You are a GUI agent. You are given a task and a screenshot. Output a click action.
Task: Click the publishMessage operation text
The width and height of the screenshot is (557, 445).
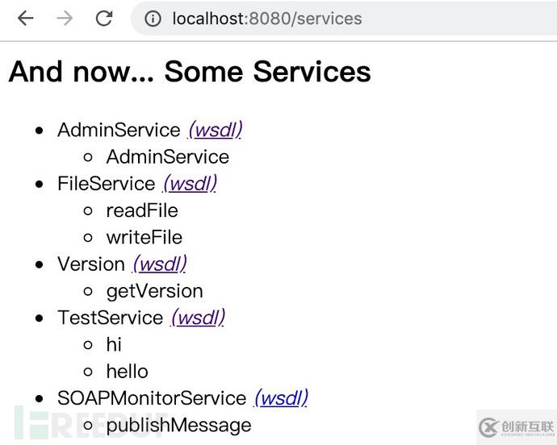[x=178, y=425]
